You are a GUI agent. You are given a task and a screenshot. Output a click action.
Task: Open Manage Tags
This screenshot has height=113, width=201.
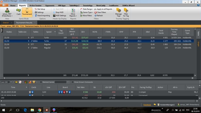(x=118, y=12)
